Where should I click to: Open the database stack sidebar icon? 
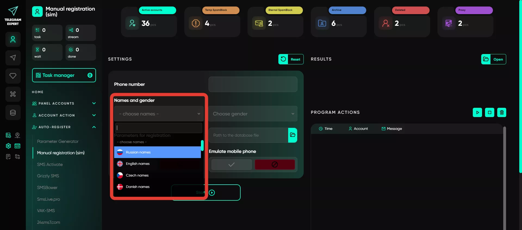(13, 112)
